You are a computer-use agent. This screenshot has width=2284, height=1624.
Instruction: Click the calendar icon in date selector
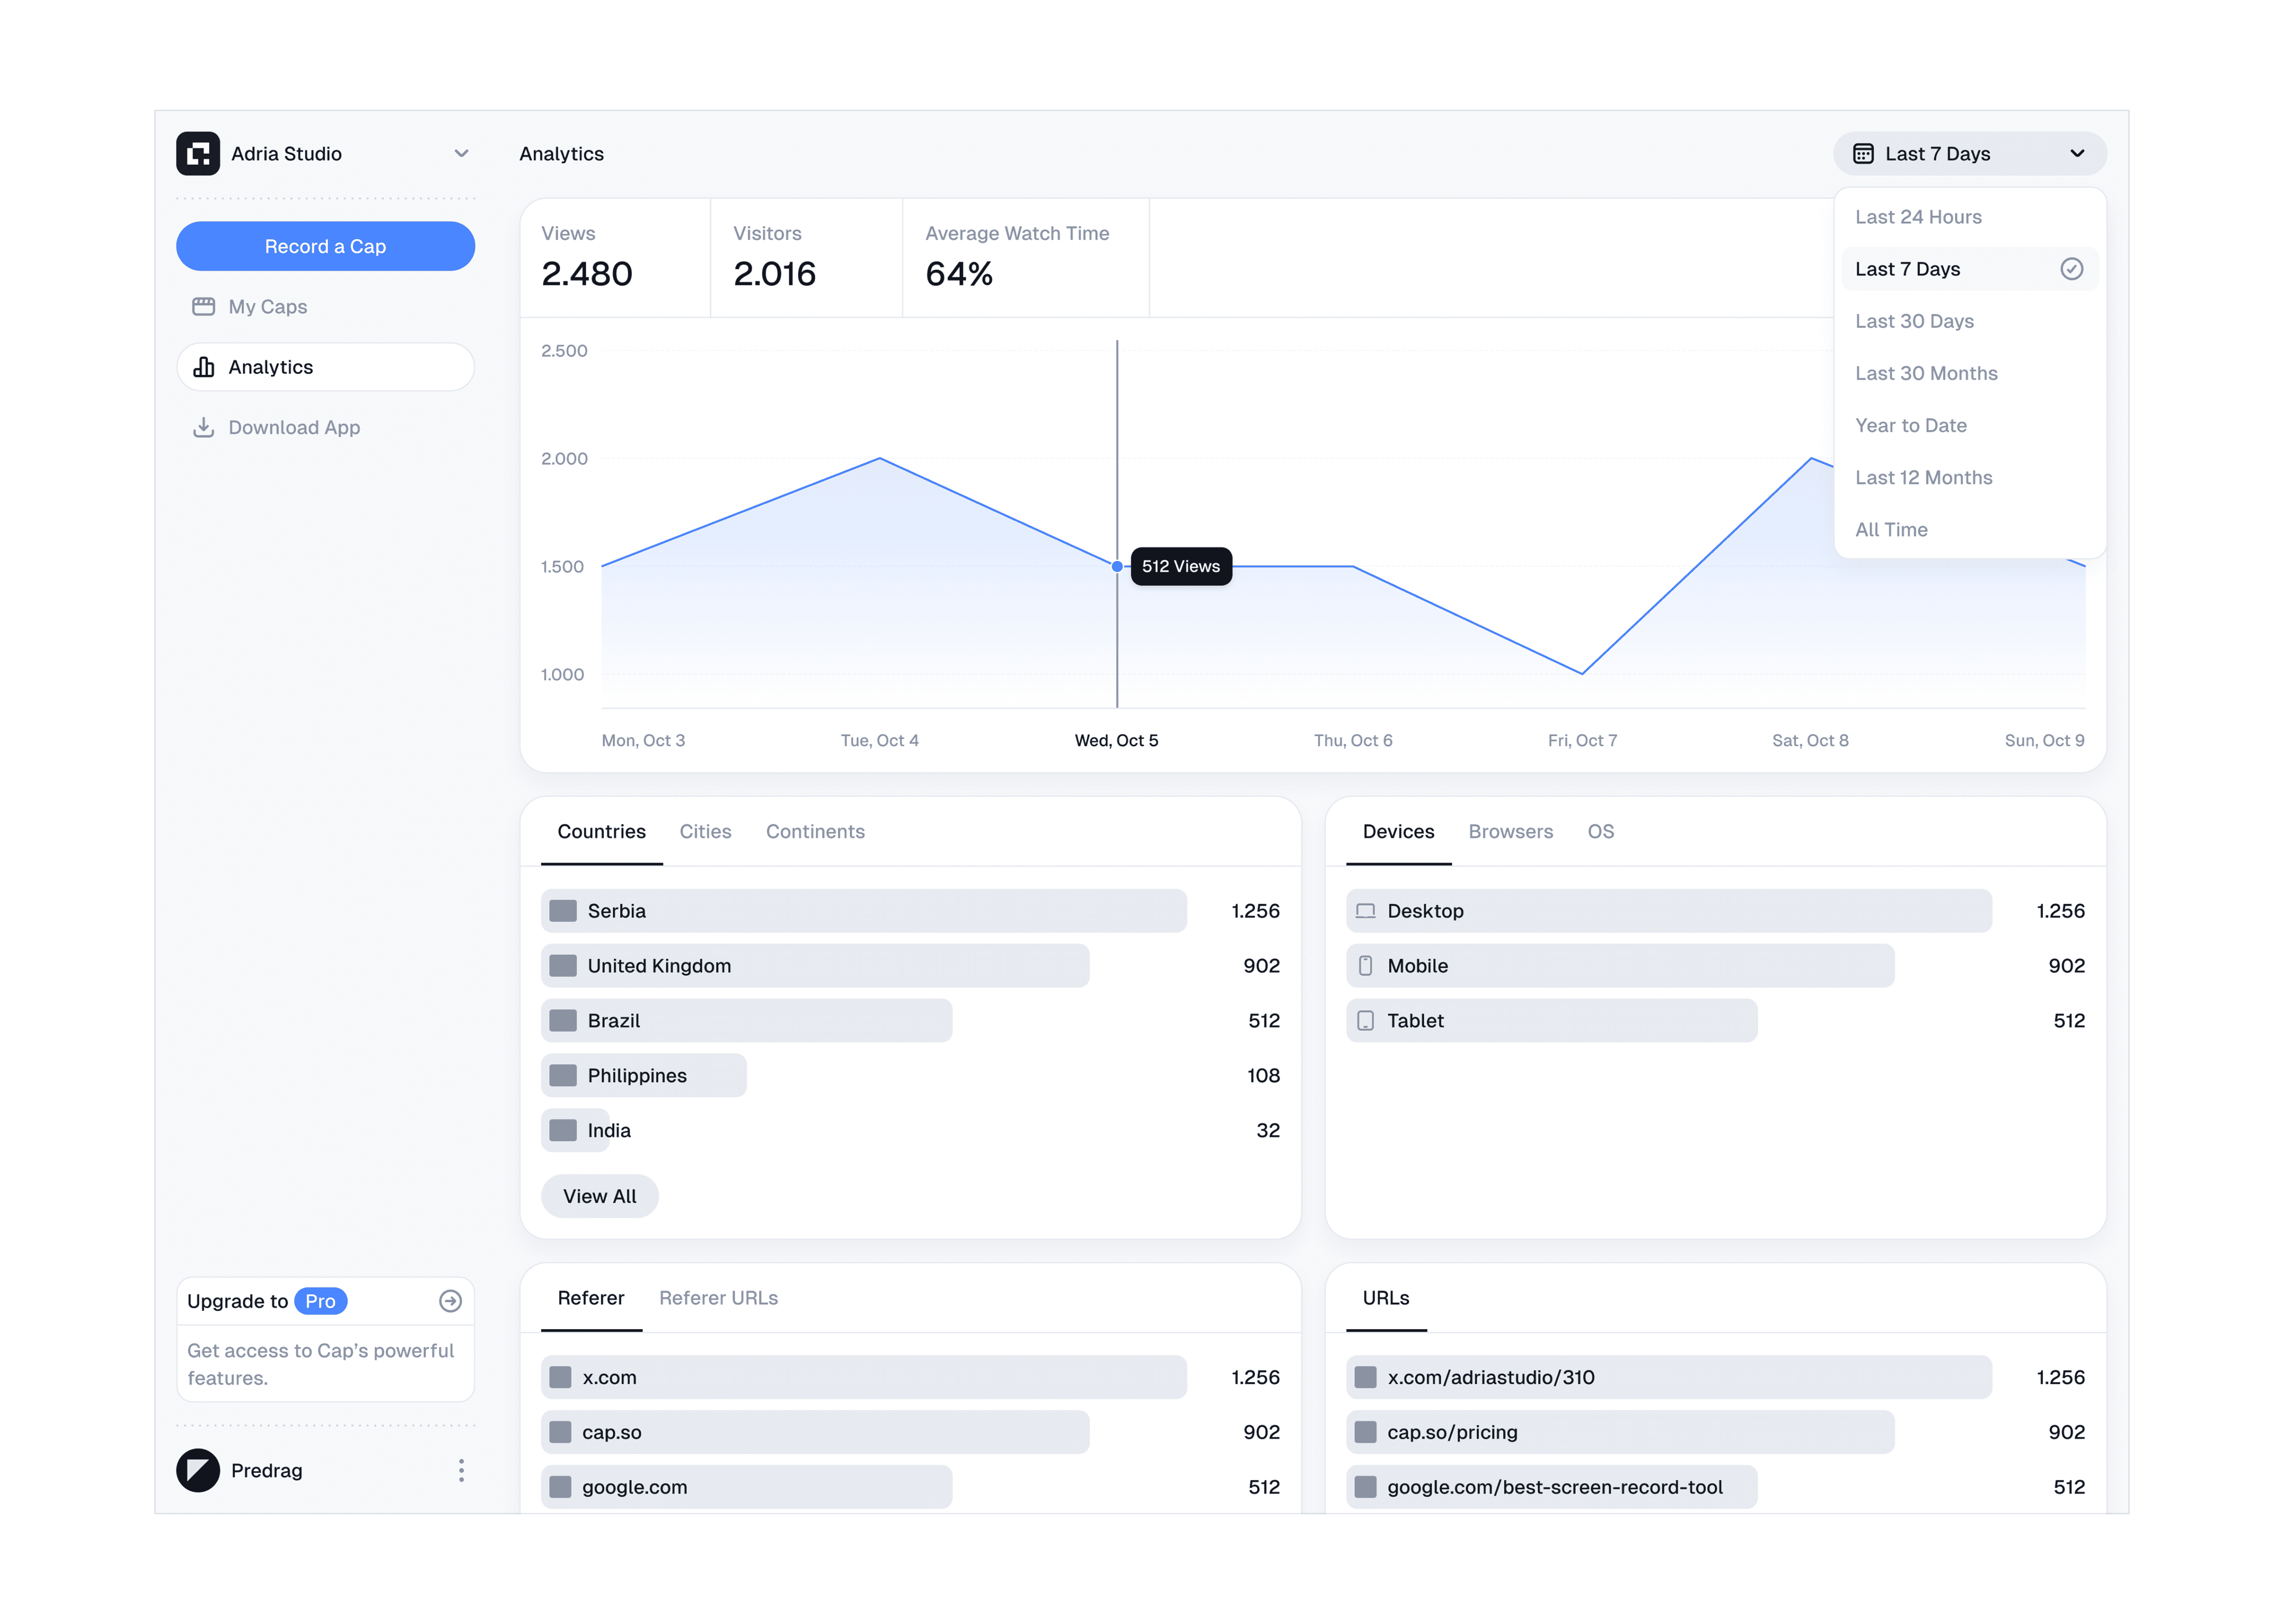pos(1863,153)
